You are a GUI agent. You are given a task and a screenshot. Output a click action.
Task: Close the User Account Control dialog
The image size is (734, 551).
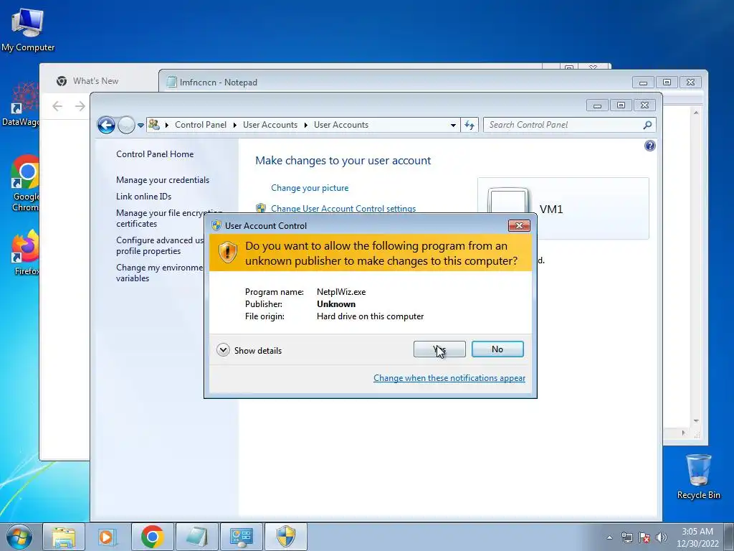click(519, 226)
